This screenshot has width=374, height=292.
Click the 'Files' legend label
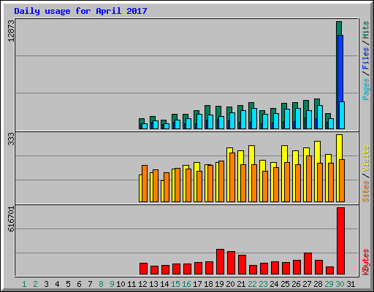point(365,58)
